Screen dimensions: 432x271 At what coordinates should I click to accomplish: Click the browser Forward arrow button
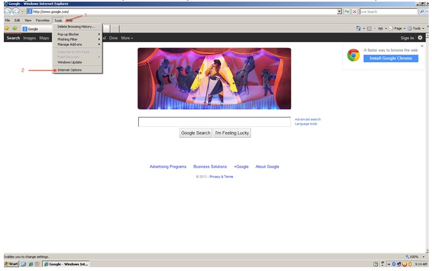click(x=16, y=11)
